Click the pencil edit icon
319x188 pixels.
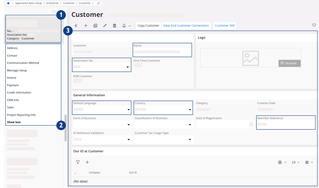click(x=105, y=26)
